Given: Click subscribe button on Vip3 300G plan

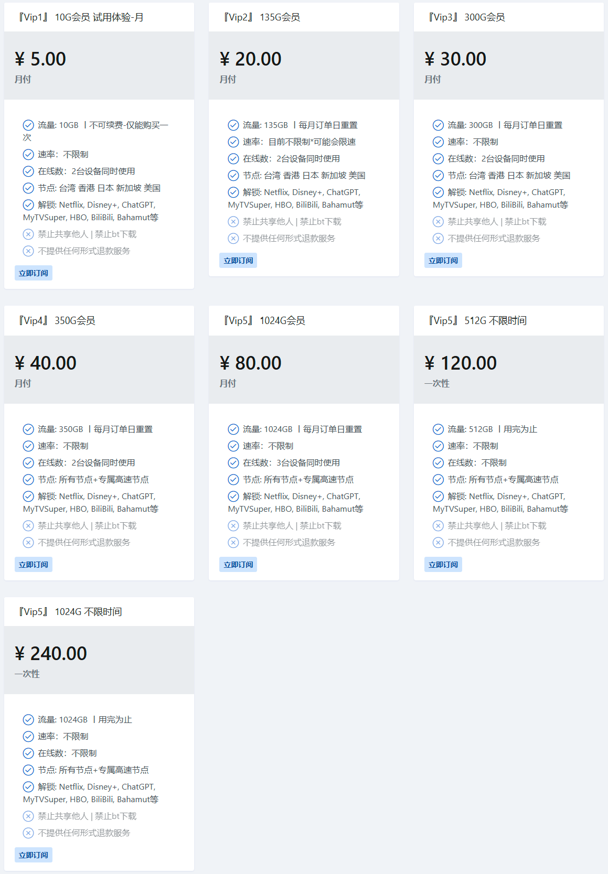Looking at the screenshot, I should pyautogui.click(x=443, y=261).
